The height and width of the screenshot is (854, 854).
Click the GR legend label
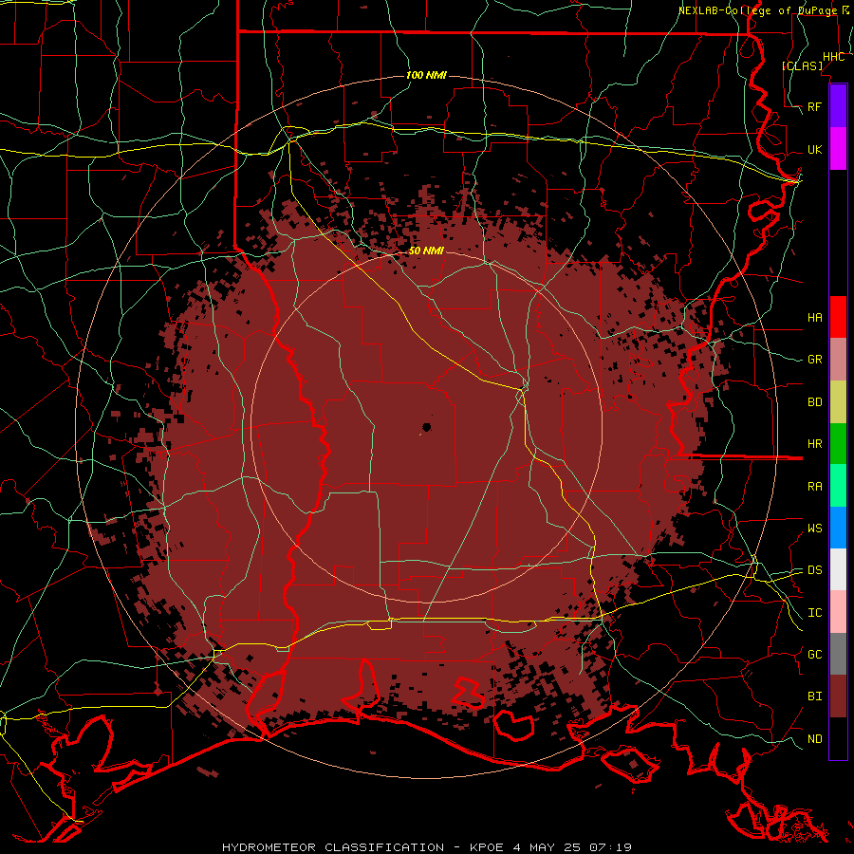(815, 360)
